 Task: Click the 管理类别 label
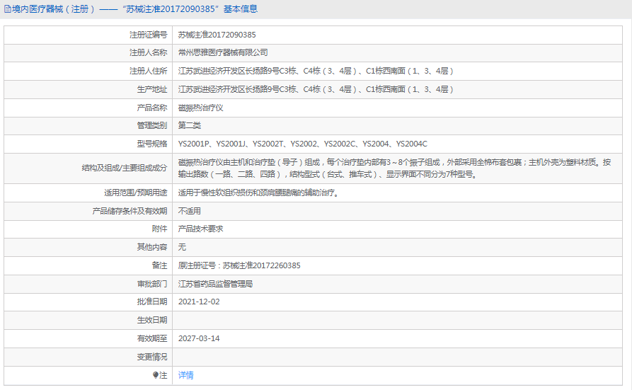coord(151,125)
